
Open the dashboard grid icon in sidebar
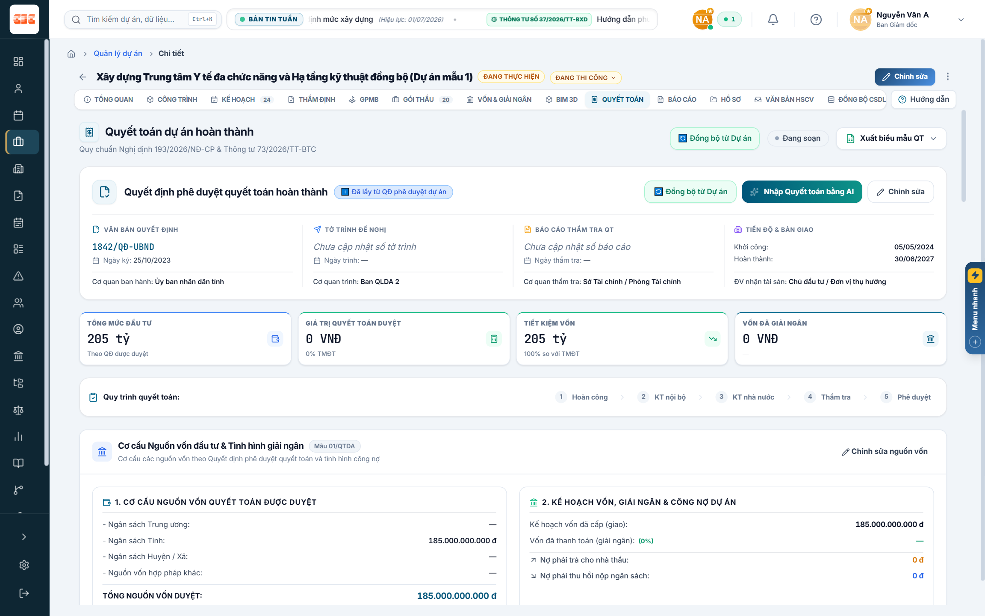coord(18,62)
